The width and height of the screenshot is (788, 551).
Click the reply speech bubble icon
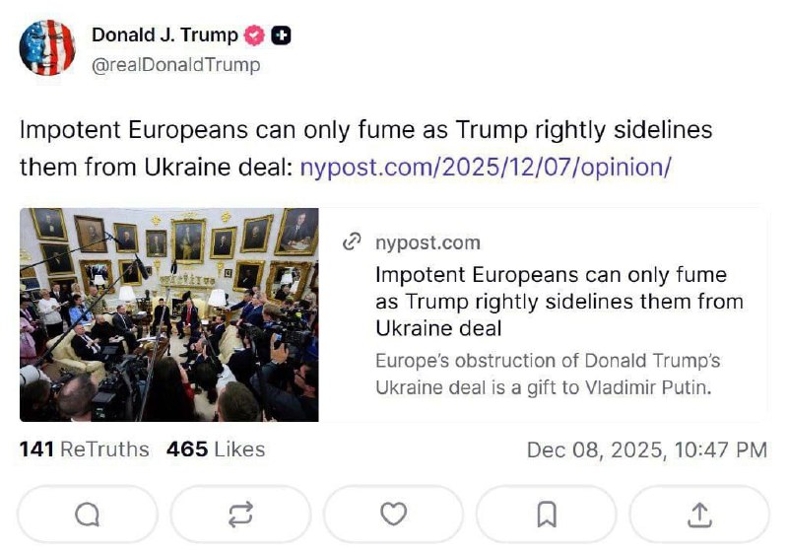coord(88,514)
